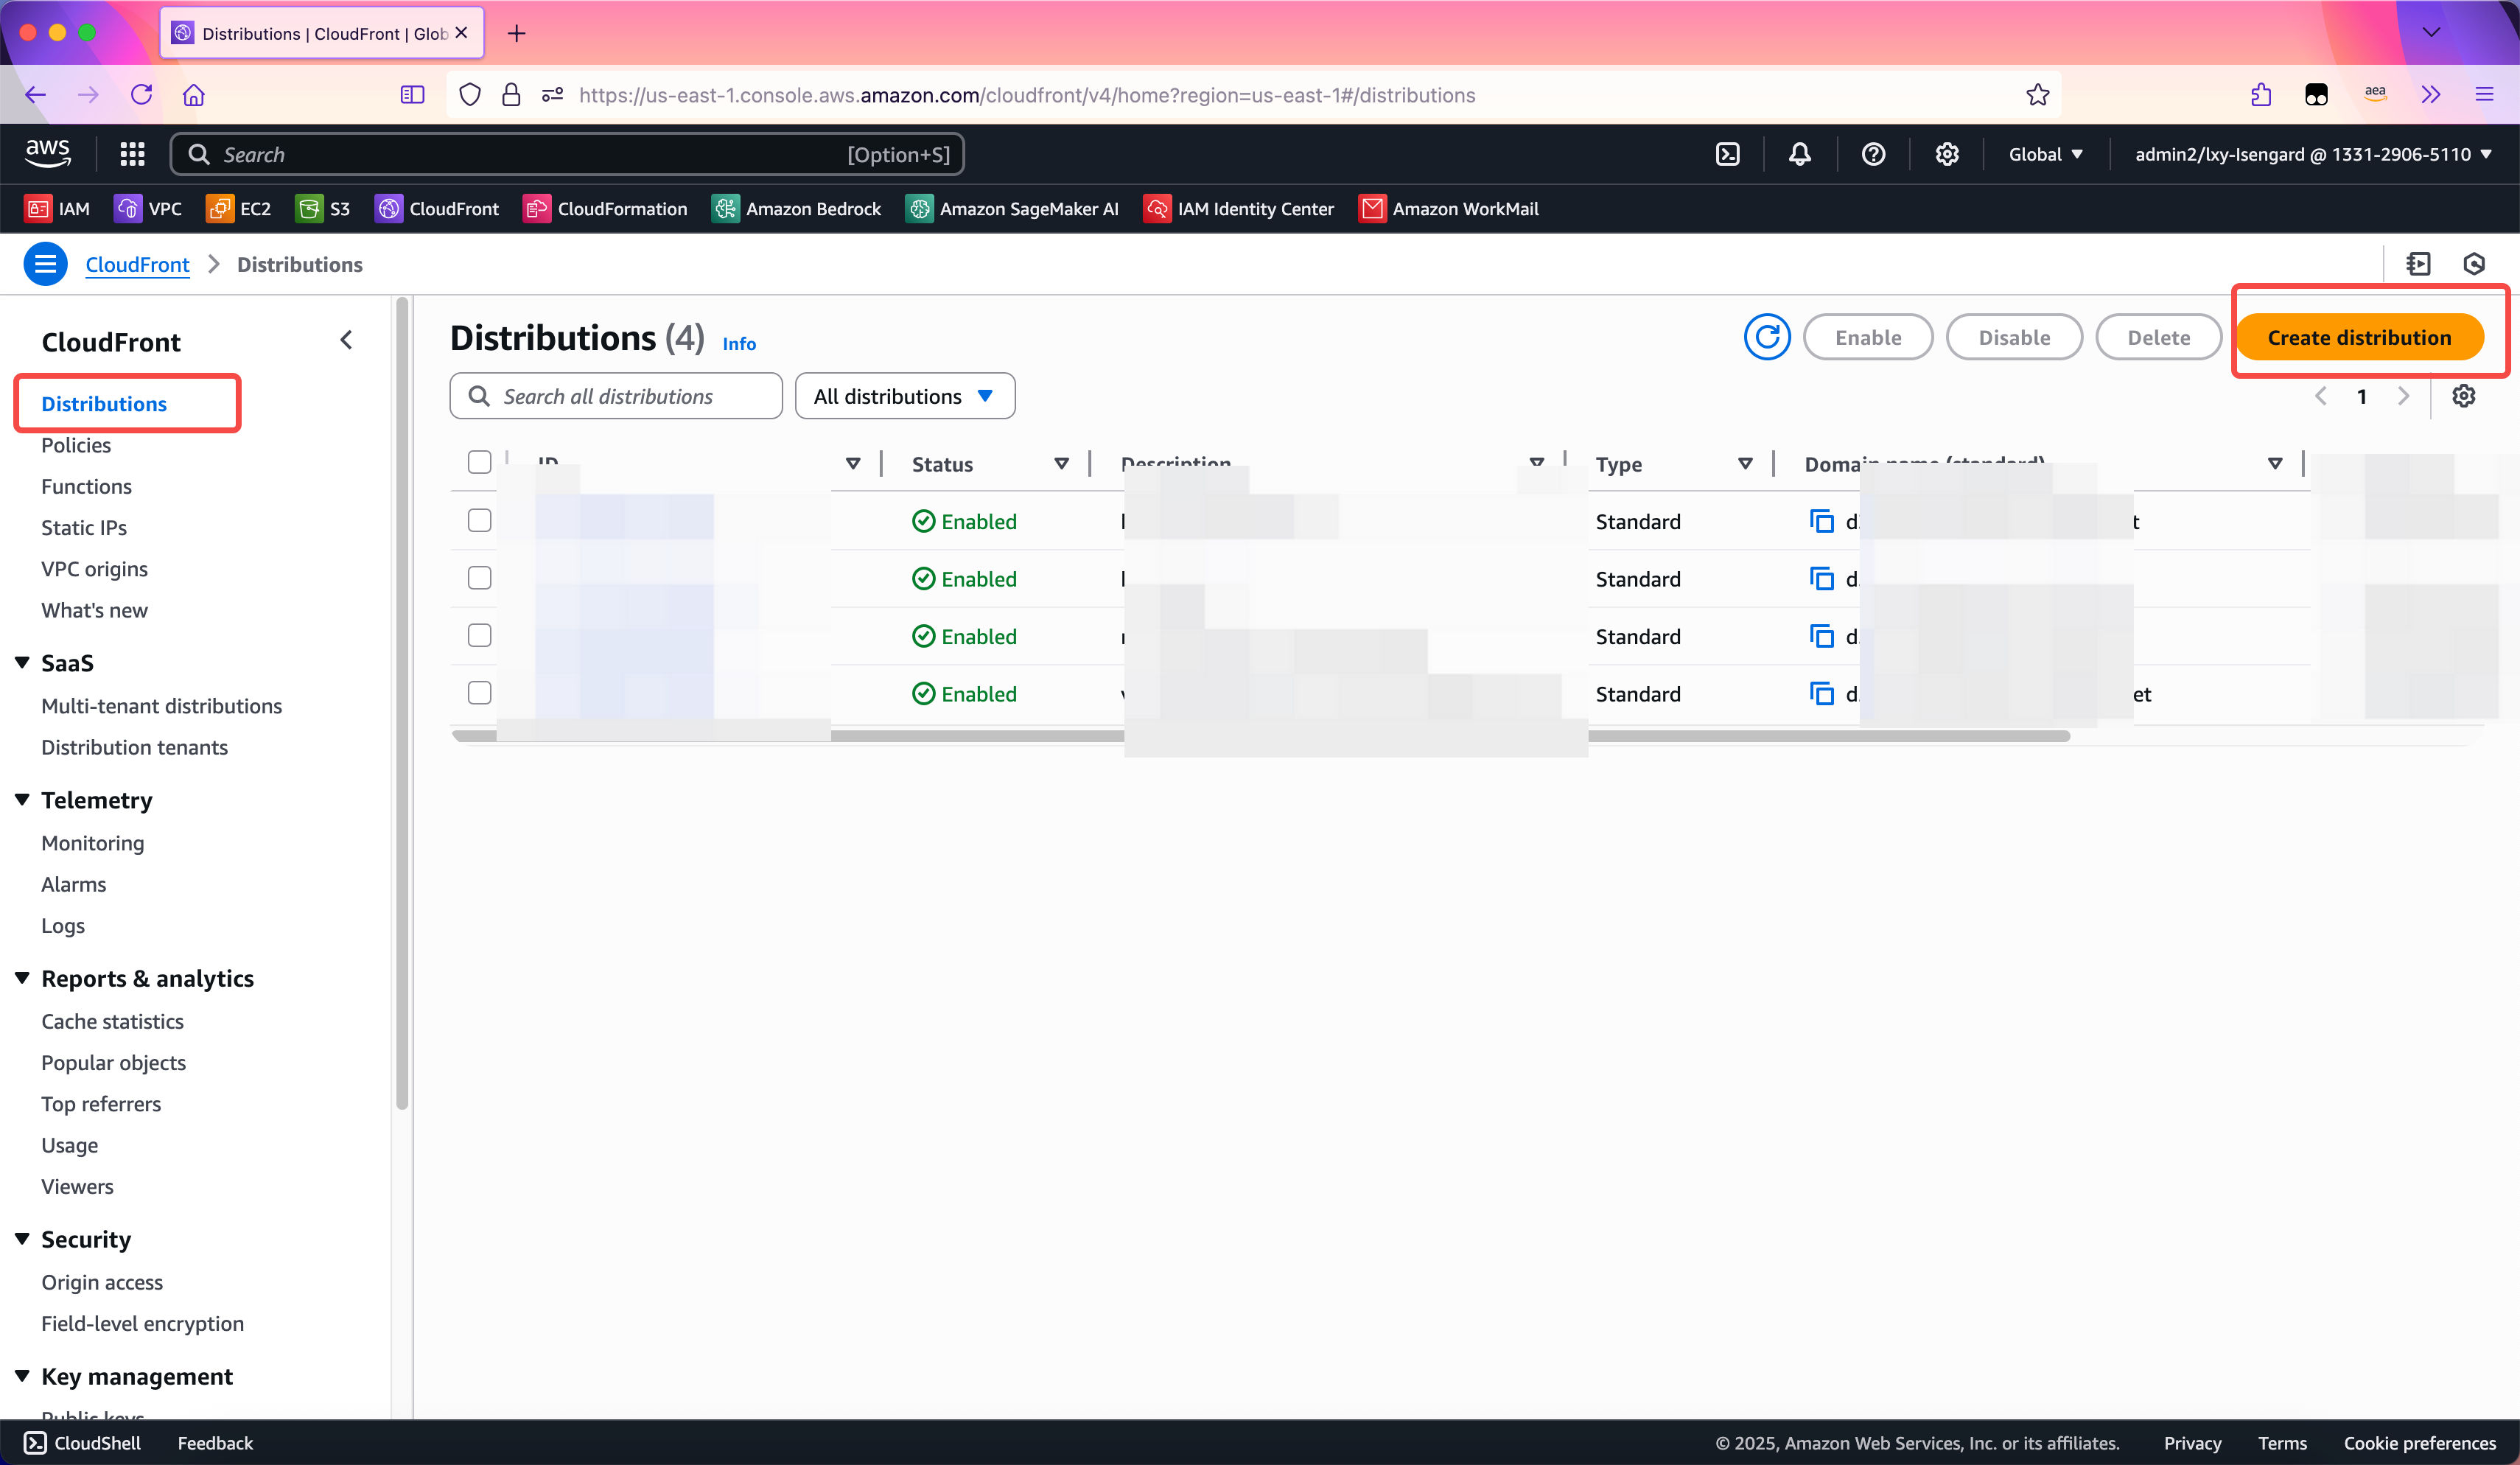Open Policies in the side navigation

76,445
